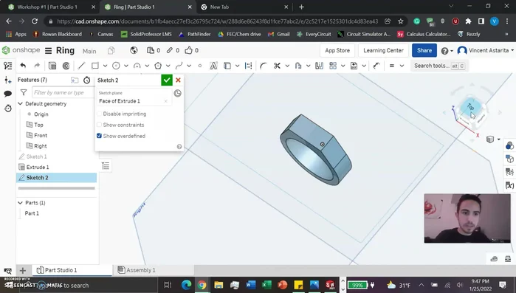Open the App Store button
Screen dimensions: 516x293
coord(337,50)
